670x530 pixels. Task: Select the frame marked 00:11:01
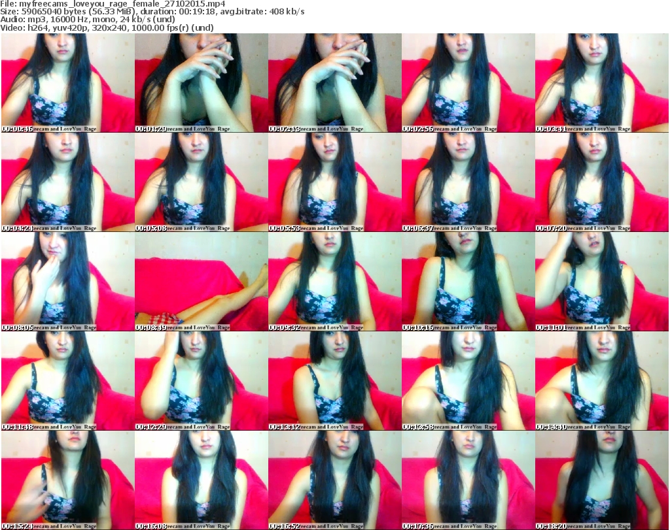(x=602, y=282)
